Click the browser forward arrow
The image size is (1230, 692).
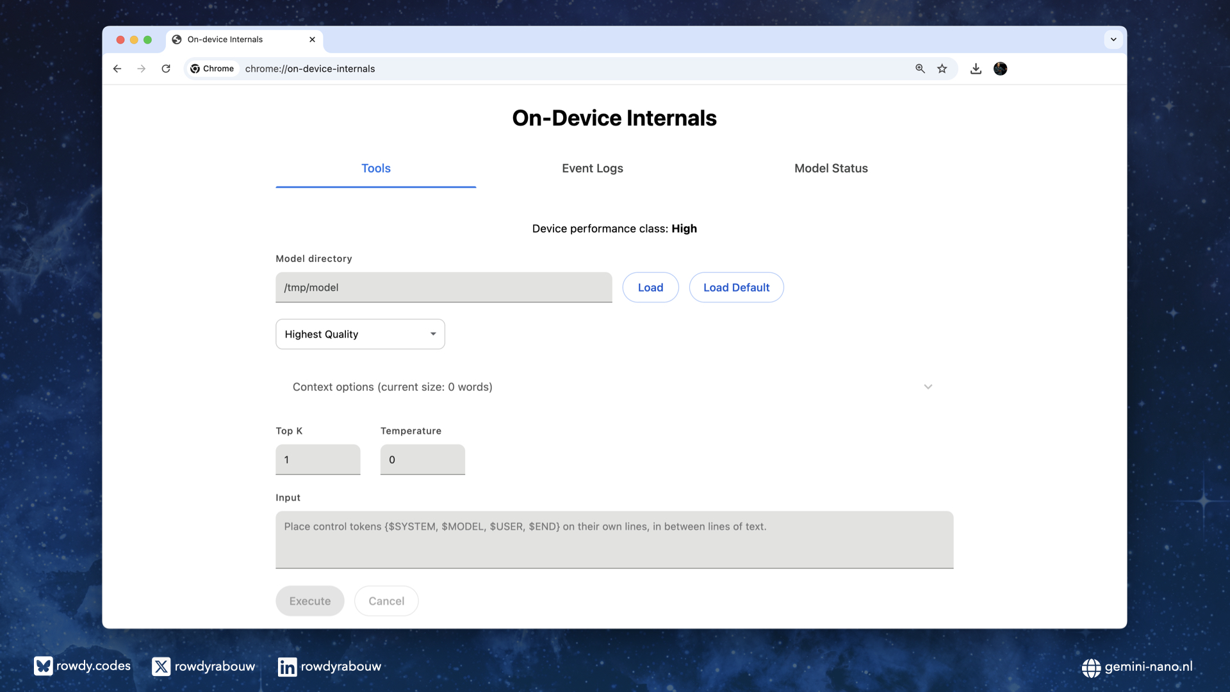142,69
